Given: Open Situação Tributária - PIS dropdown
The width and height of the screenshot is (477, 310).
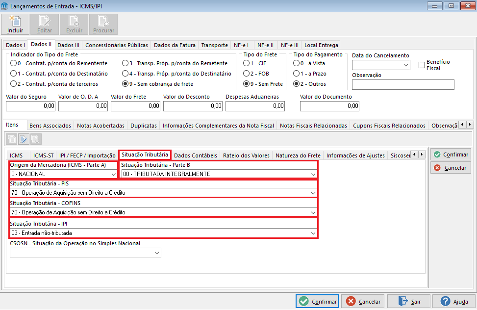Looking at the screenshot, I should [x=313, y=193].
